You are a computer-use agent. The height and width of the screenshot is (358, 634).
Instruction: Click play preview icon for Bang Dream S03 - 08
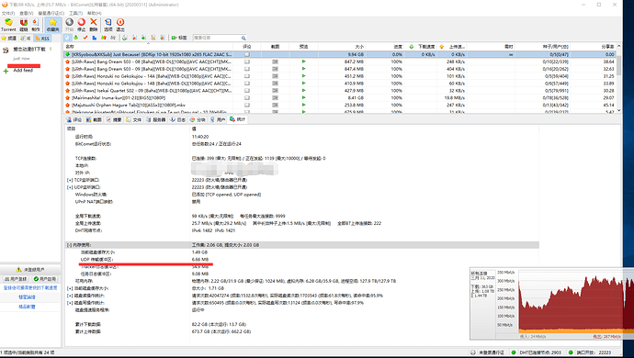point(303,62)
